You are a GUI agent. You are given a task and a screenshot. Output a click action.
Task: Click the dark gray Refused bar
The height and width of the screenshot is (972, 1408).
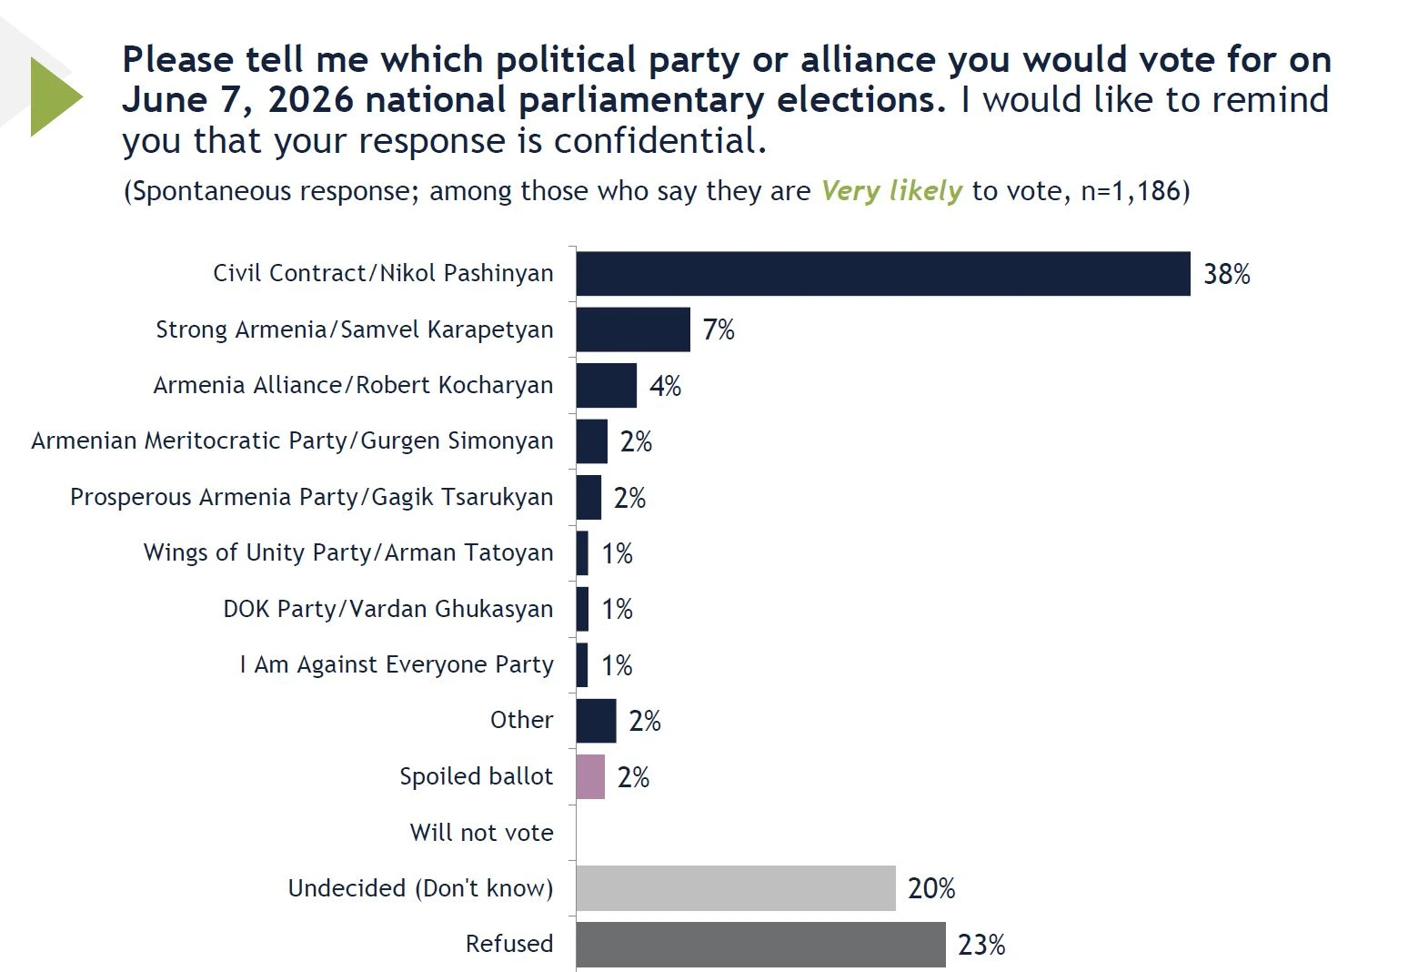coord(761,944)
